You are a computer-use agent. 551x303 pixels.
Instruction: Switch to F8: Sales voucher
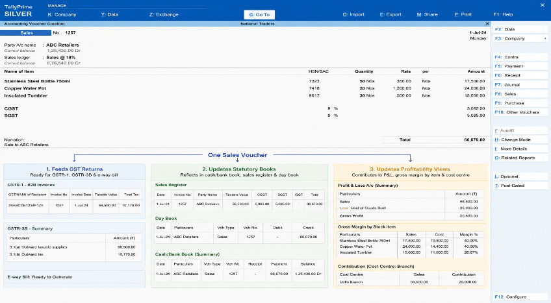pyautogui.click(x=519, y=94)
